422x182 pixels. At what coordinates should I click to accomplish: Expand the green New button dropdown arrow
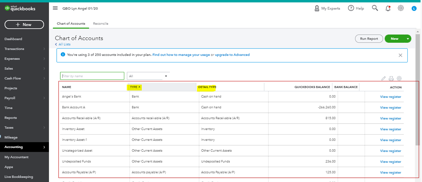pos(408,39)
